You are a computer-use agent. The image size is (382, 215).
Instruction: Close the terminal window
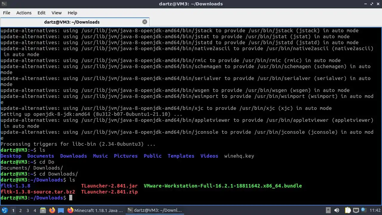tap(378, 4)
